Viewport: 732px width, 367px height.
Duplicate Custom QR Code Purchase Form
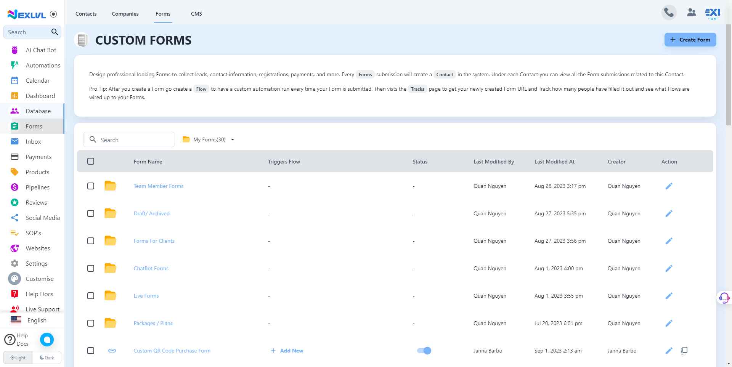[x=684, y=351]
